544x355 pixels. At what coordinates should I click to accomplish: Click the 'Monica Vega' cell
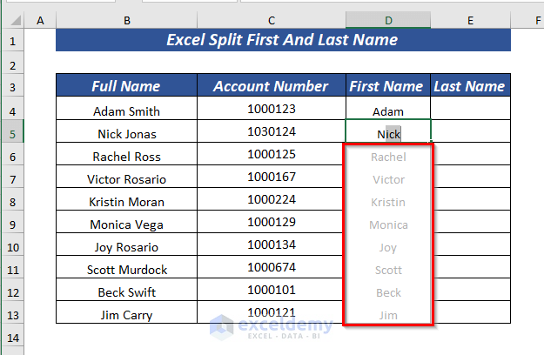click(x=127, y=224)
